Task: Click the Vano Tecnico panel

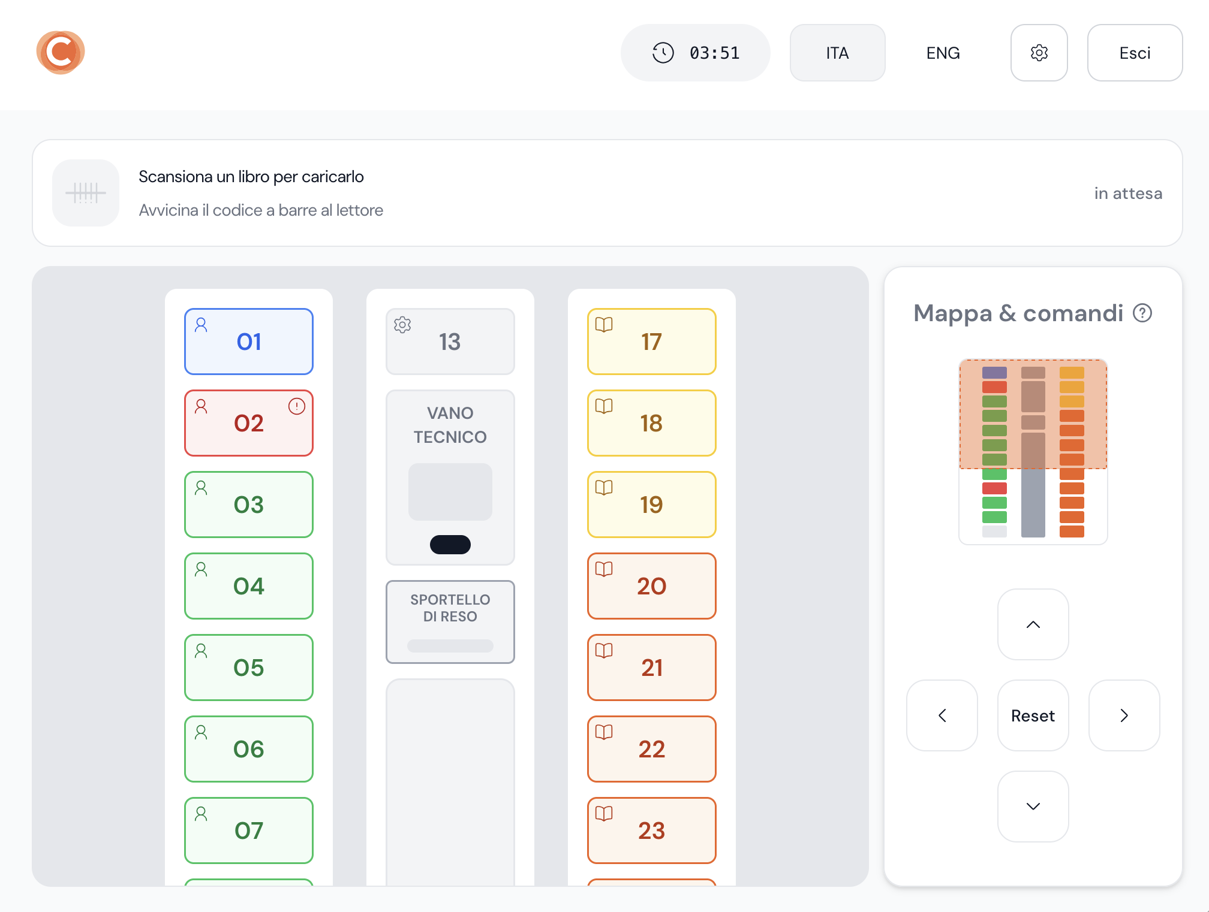Action: tap(450, 478)
